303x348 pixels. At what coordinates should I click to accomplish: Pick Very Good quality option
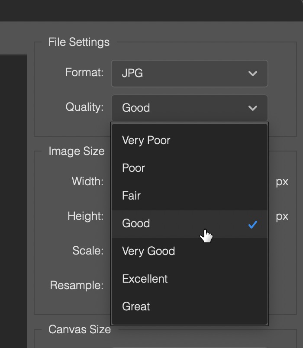(189, 251)
